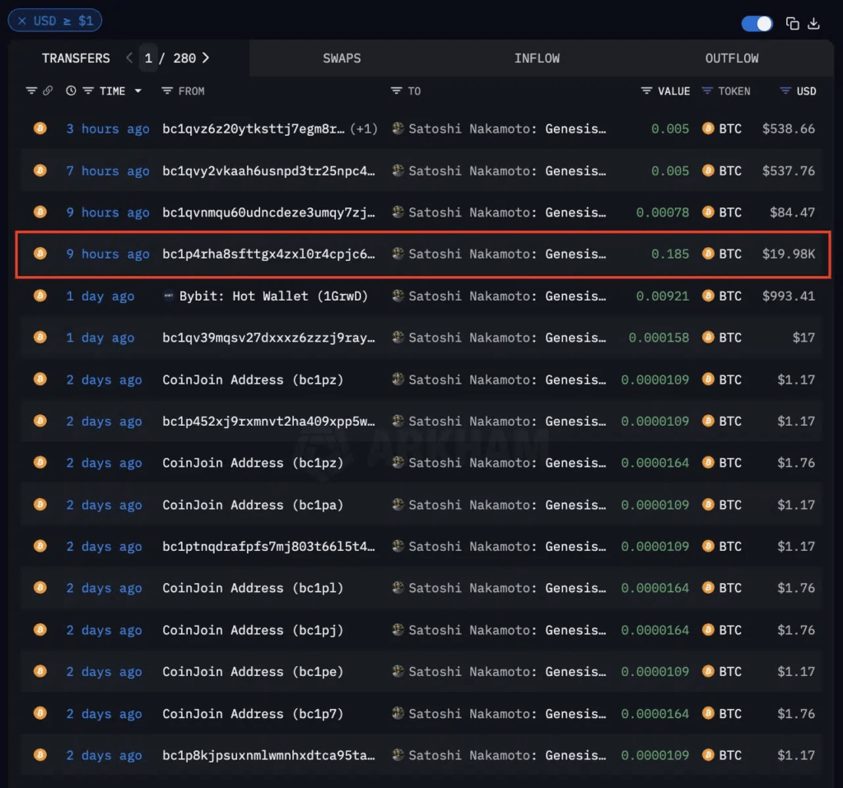The height and width of the screenshot is (788, 843).
Task: Open the TOKEN column filter icon
Action: click(x=707, y=91)
